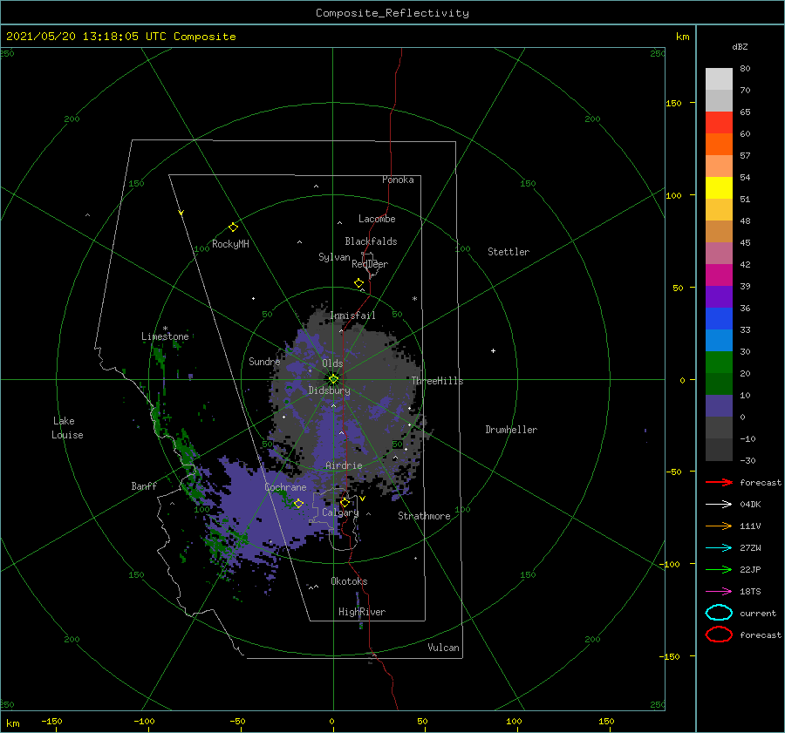Click the Sylvan map label
The height and width of the screenshot is (733, 785).
(334, 257)
